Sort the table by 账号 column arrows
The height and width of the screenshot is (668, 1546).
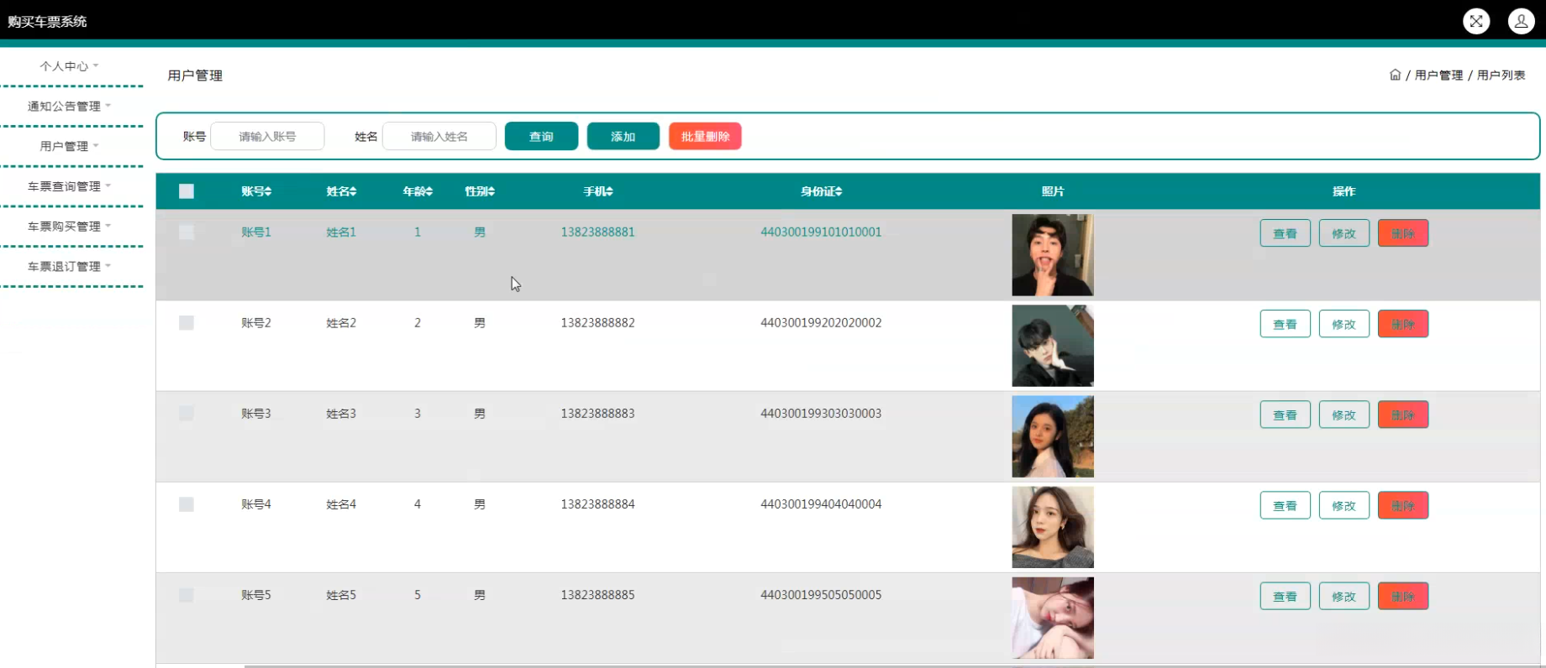pyautogui.click(x=268, y=191)
